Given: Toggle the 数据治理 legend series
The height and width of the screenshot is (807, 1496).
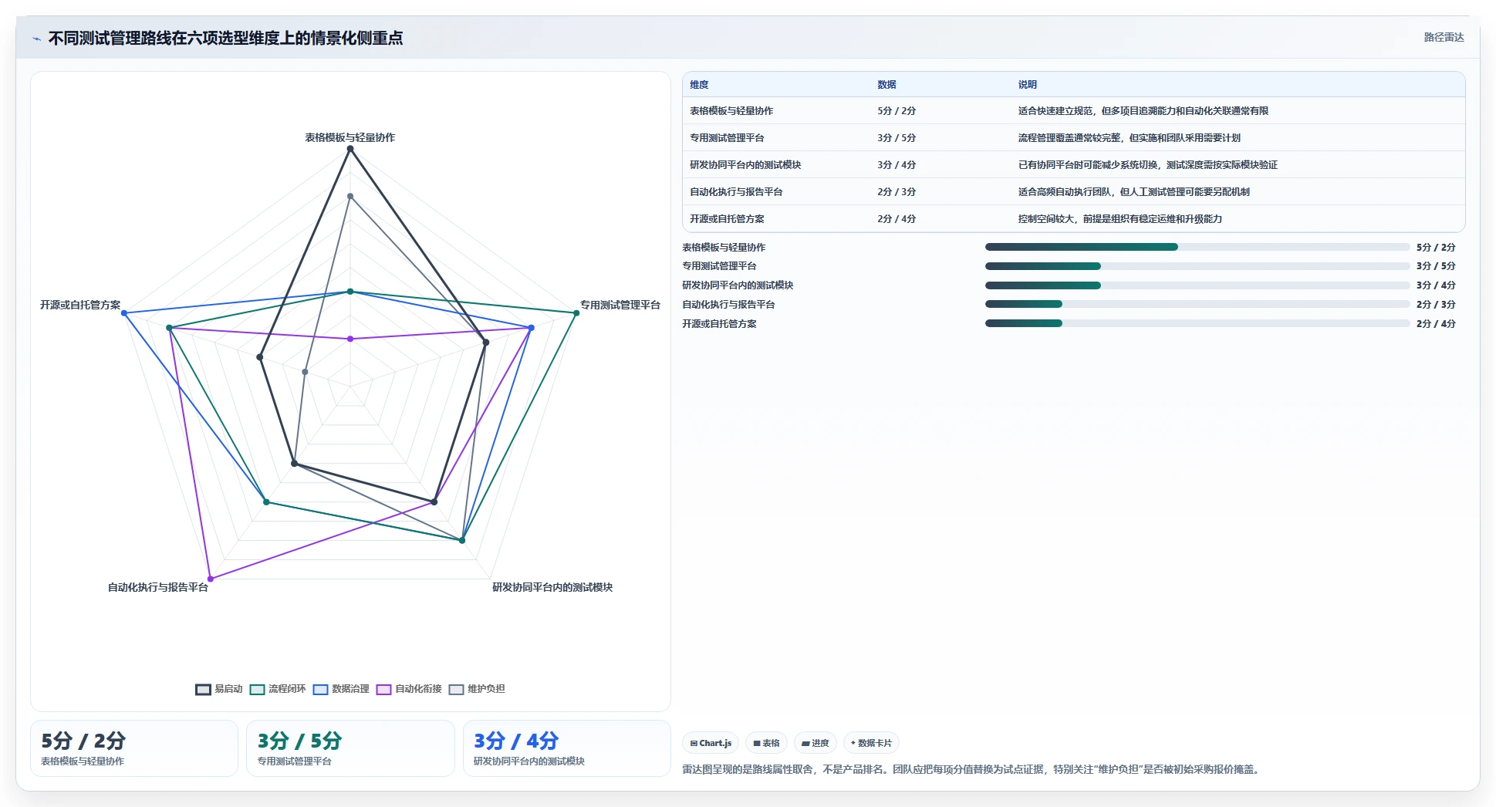Looking at the screenshot, I should [341, 689].
